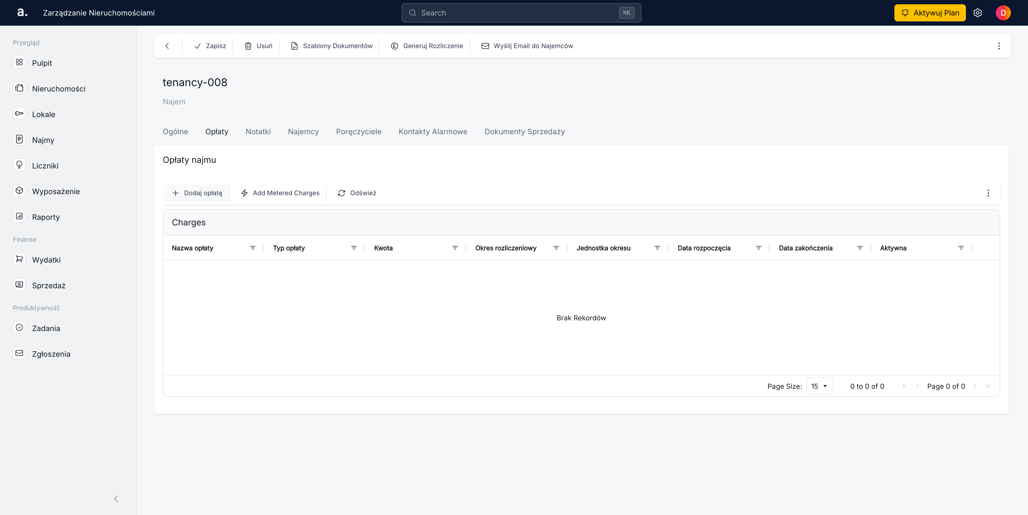Filter the Data zakończenia column
This screenshot has height=515, width=1028.
pos(860,248)
